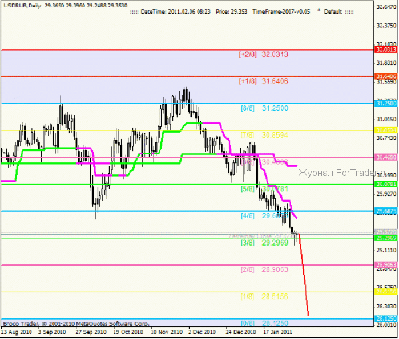Click the [1/8] 28.5156 level label
This screenshot has height=339, width=399.
pyautogui.click(x=264, y=297)
